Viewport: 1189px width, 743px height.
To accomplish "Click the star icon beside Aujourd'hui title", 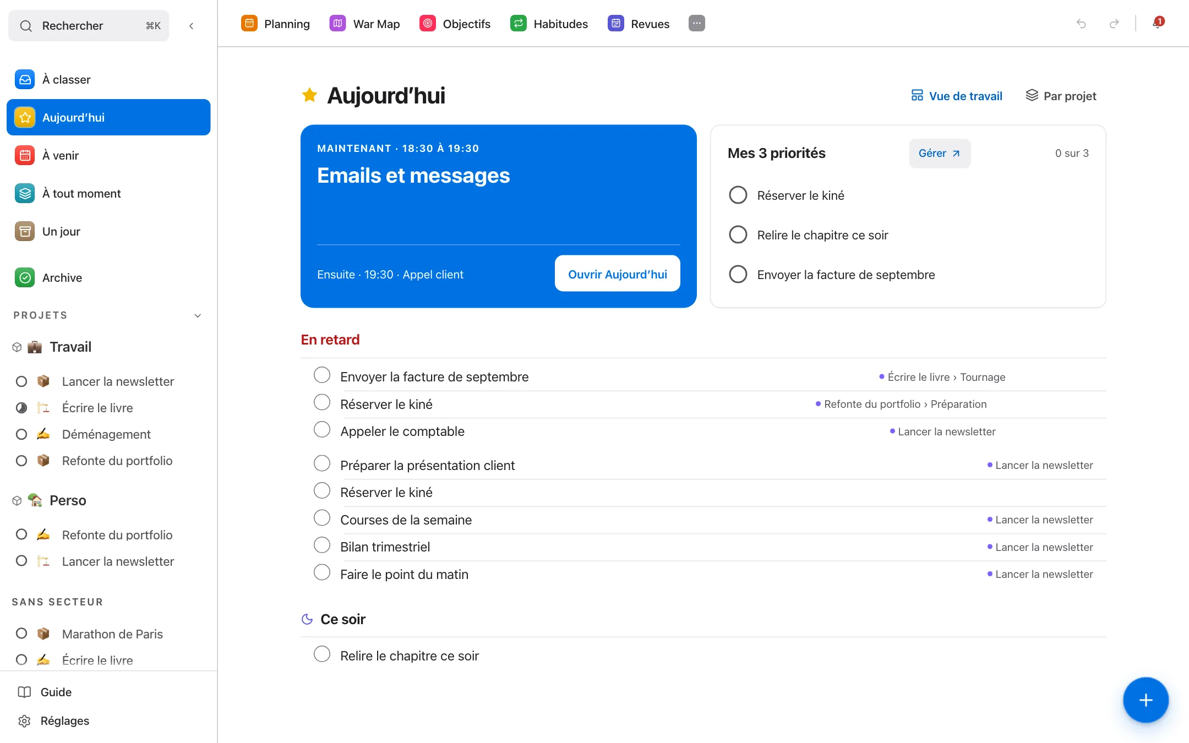I will point(309,95).
